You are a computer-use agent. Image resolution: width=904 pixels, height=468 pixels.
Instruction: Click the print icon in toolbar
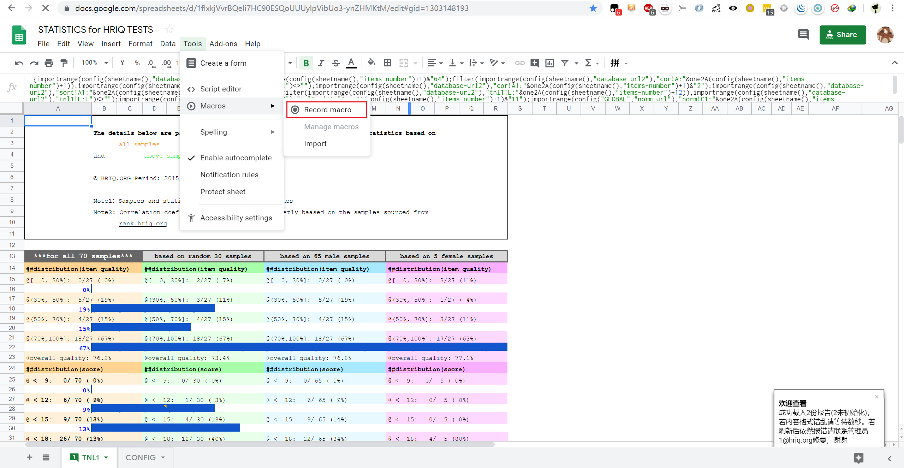click(49, 63)
